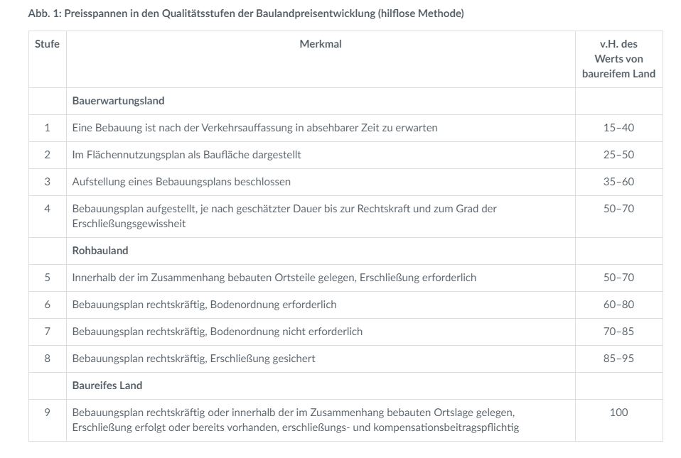
Task: Click the '15–40' percentage value
Action: (x=618, y=128)
